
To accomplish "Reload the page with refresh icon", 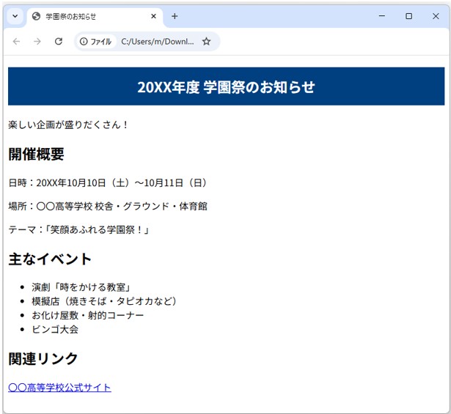I will [59, 41].
